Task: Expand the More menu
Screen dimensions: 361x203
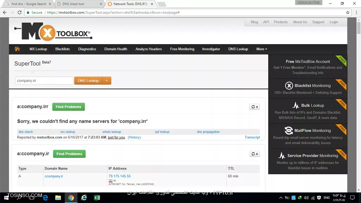Action: pyautogui.click(x=262, y=49)
